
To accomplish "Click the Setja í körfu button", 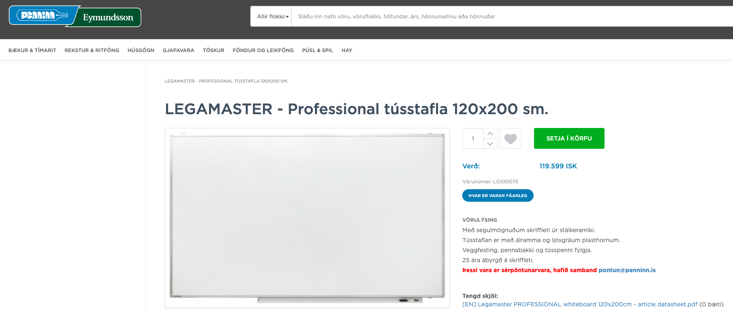I will 569,138.
